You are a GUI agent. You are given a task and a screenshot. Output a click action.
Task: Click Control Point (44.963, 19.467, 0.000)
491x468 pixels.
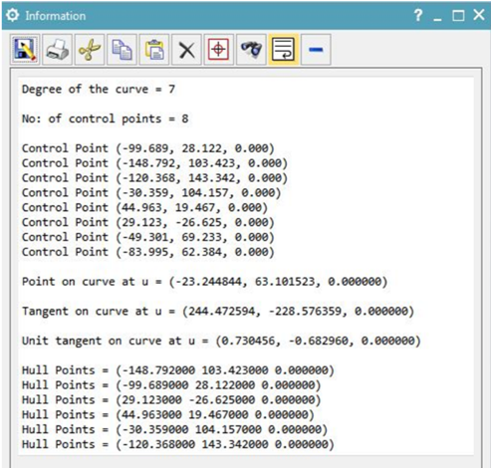[x=144, y=207]
